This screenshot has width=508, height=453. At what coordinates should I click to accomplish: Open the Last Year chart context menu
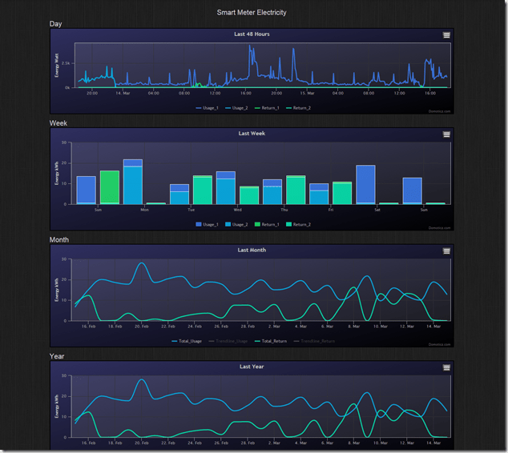(446, 367)
